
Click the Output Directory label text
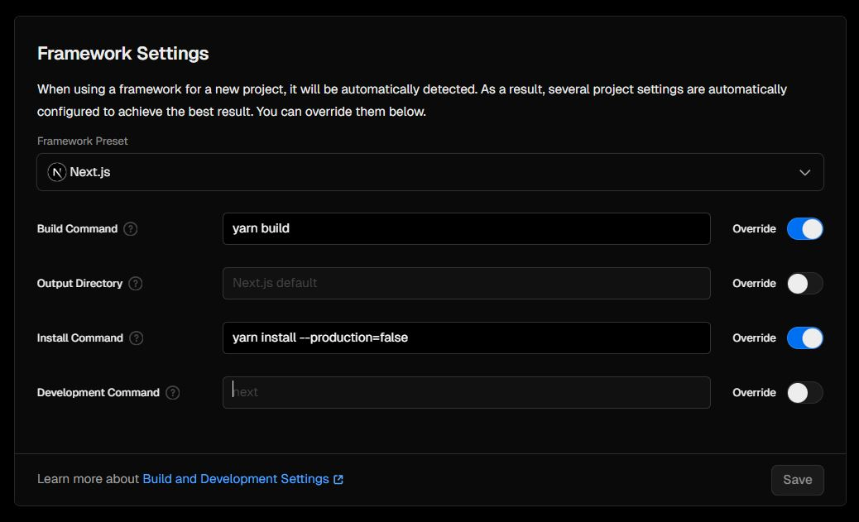tap(79, 284)
